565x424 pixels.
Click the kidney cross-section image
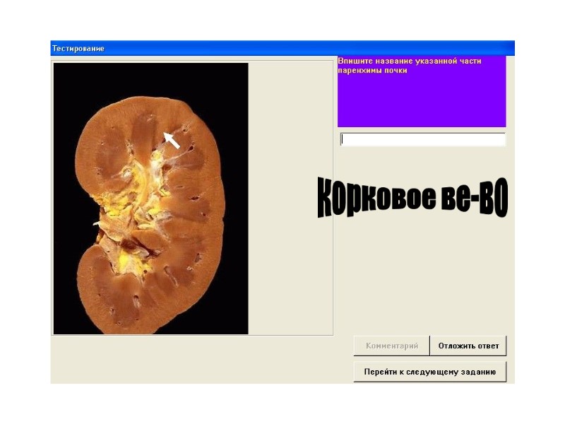click(151, 199)
